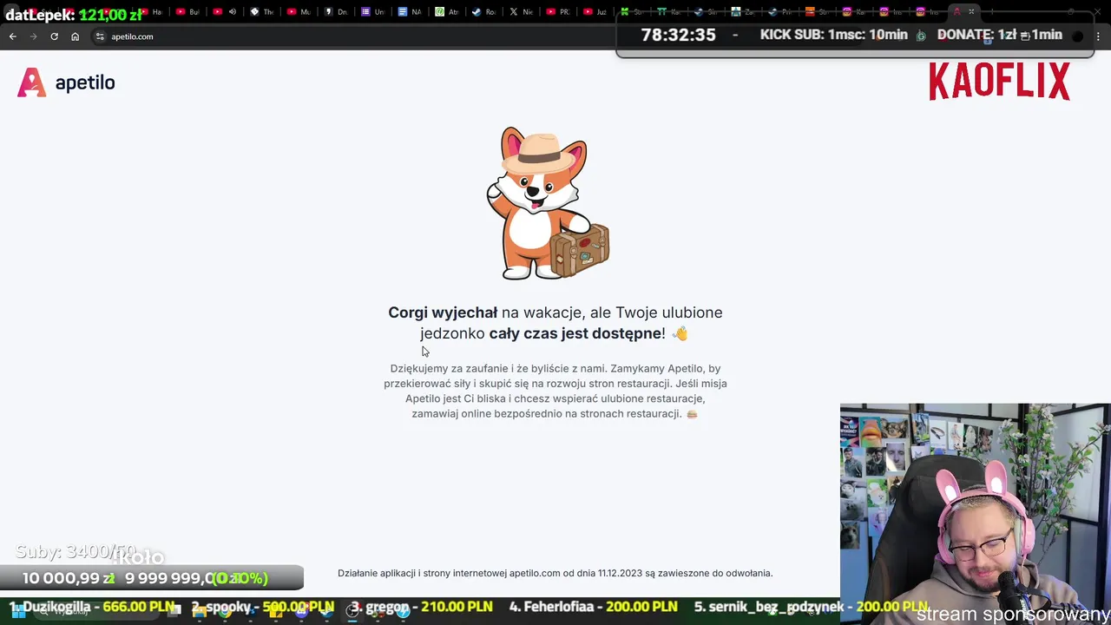Switch to the tab labeled The
The image size is (1111, 625).
pos(260,12)
